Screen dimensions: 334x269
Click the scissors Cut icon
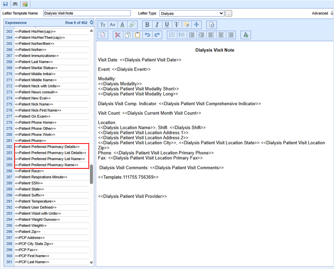(x=118, y=35)
